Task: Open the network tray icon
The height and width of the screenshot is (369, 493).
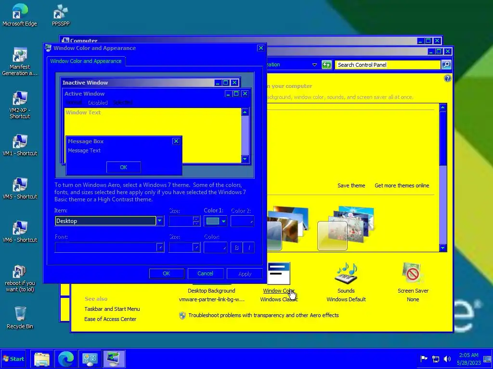Action: coord(435,358)
